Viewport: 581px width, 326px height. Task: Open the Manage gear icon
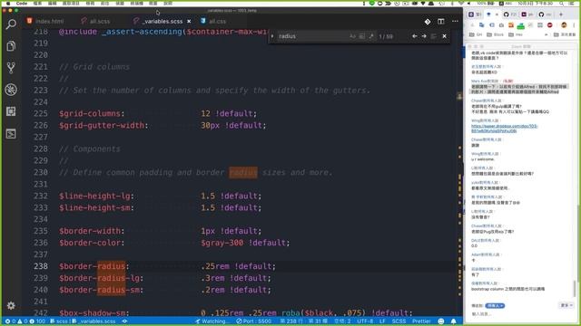[11, 306]
